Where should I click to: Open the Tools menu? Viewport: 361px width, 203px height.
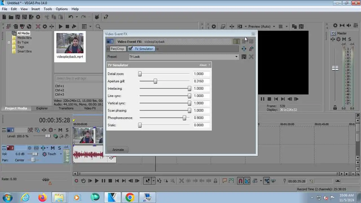coord(48,9)
